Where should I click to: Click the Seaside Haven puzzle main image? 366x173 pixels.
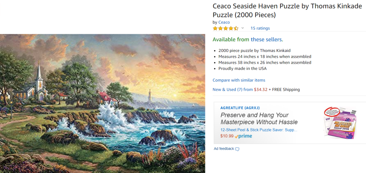(103, 103)
